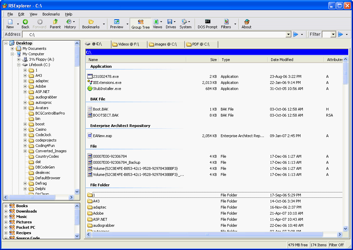353x250 pixels.
Task: Click the Filters toolbar icon
Action: tap(226, 22)
